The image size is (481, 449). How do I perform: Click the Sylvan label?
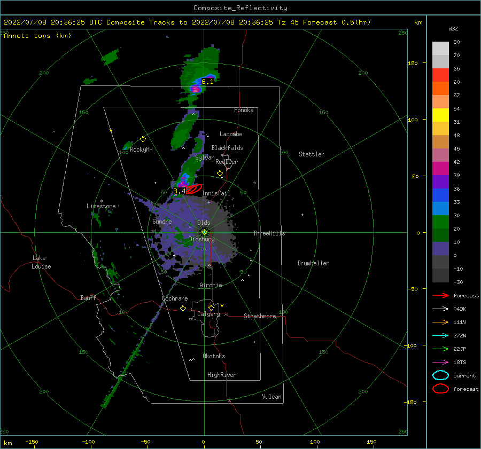[x=205, y=157]
